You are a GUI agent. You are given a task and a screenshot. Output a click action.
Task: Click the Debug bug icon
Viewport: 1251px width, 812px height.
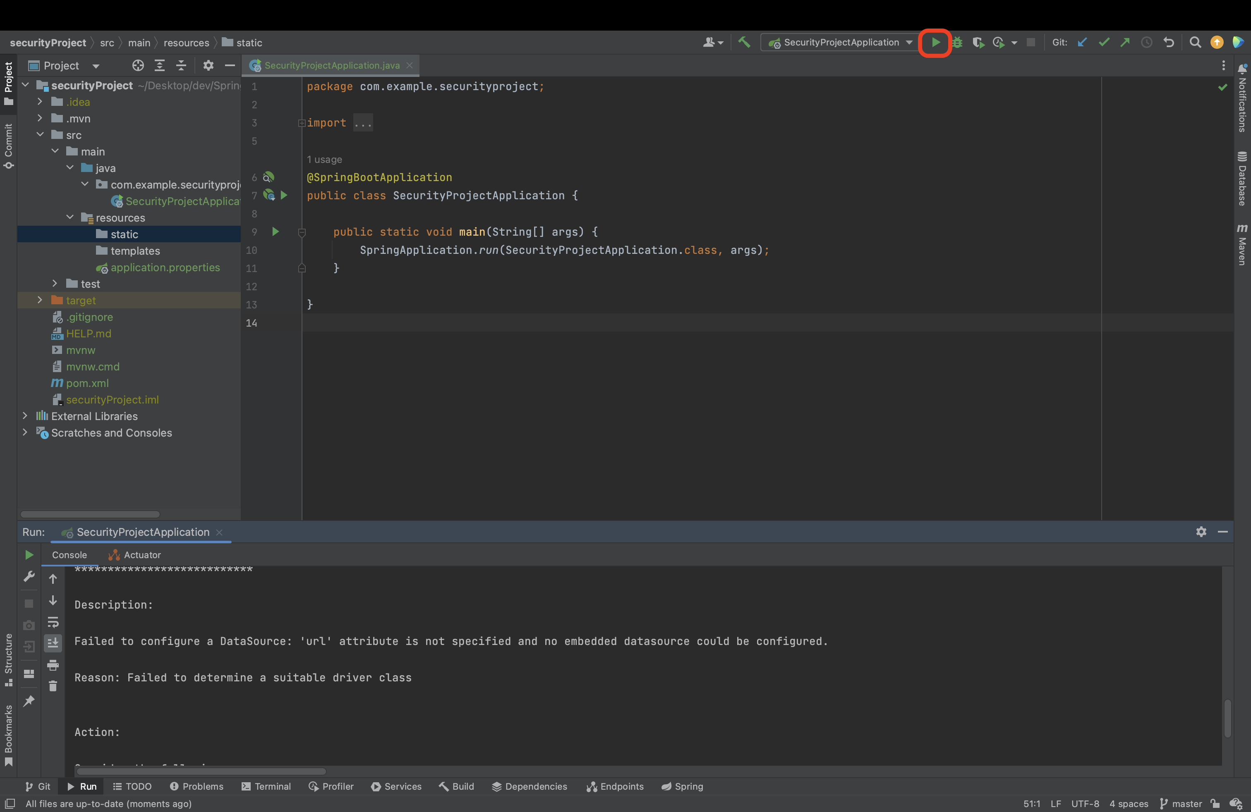957,43
